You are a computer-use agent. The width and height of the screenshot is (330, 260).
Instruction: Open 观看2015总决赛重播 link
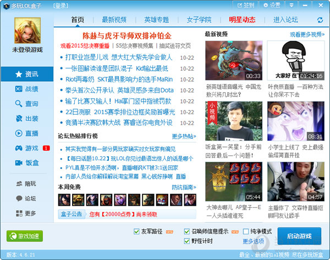click(x=85, y=46)
